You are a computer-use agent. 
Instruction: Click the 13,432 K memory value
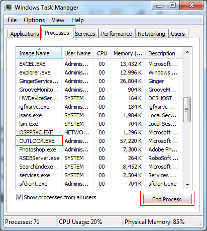pos(131,64)
